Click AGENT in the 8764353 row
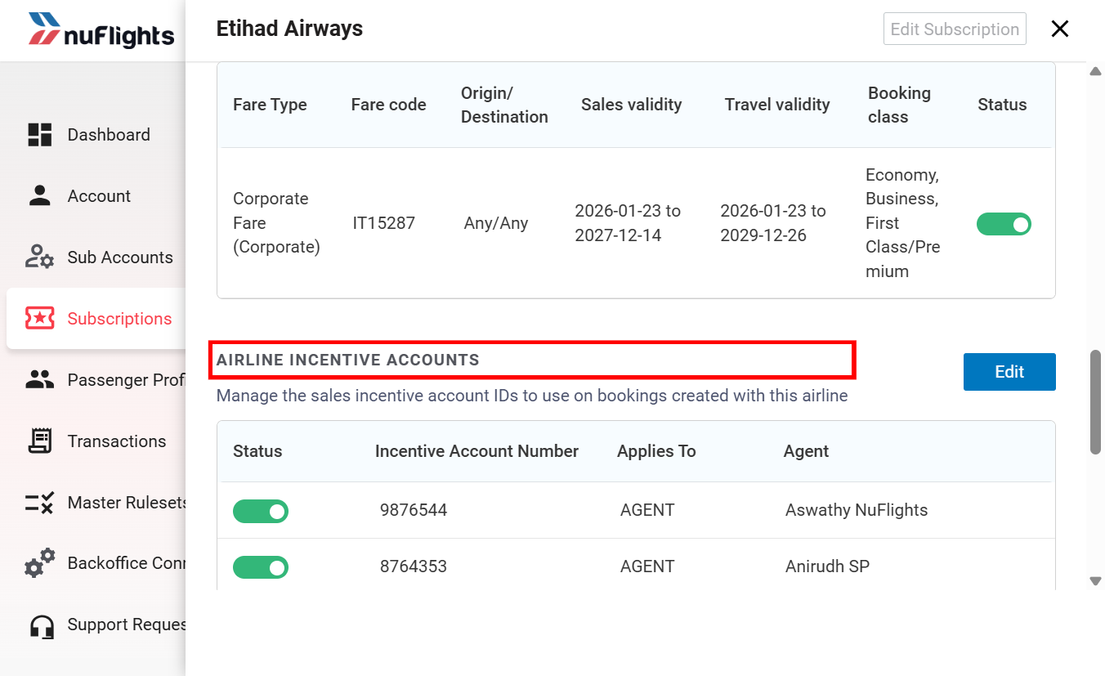The image size is (1105, 676). [x=647, y=566]
